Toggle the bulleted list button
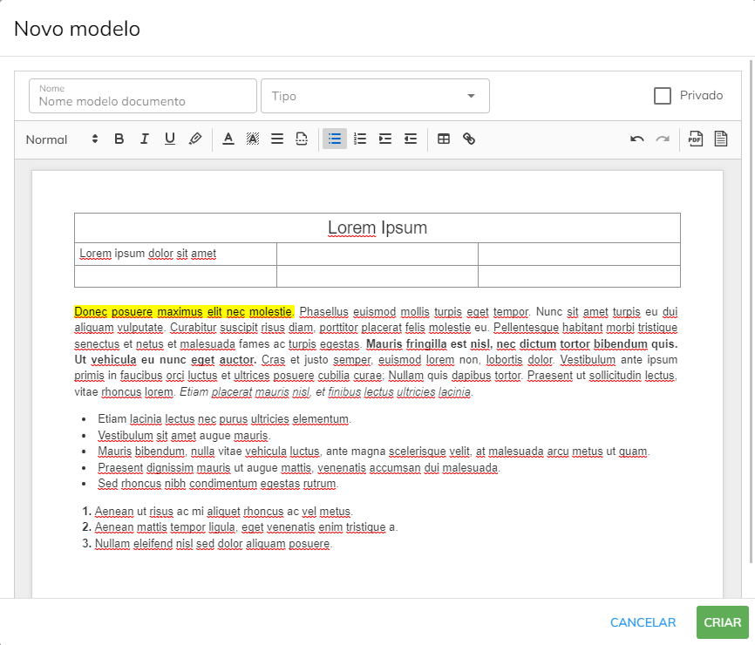 coord(335,139)
